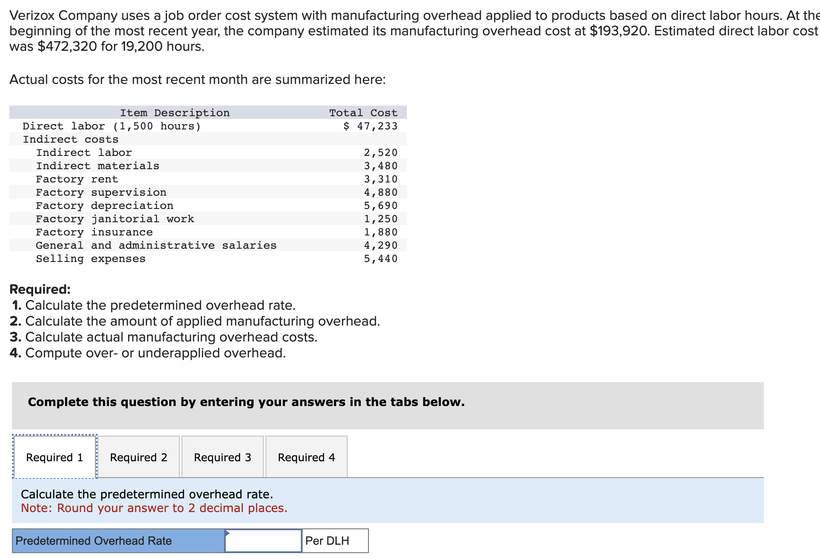
Task: Select the Indirect costs heading row
Action: (208, 139)
